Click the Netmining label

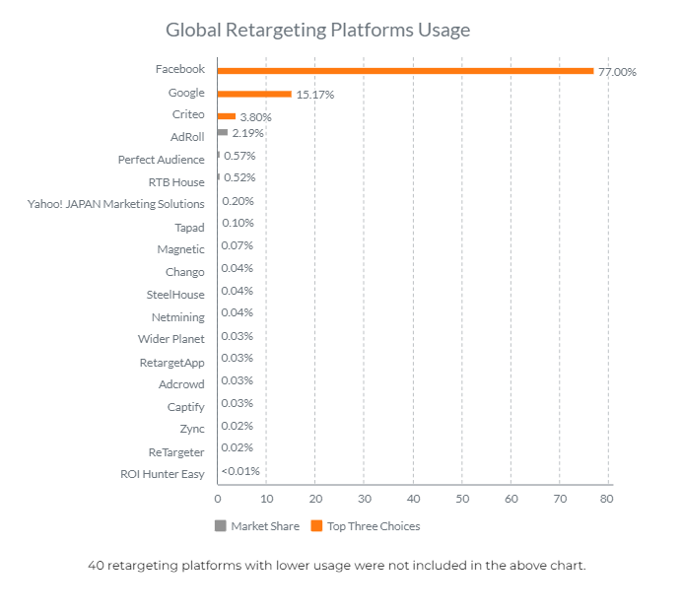pos(178,317)
